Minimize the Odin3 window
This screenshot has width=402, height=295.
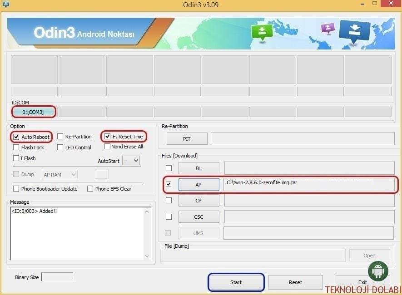pyautogui.click(x=362, y=4)
